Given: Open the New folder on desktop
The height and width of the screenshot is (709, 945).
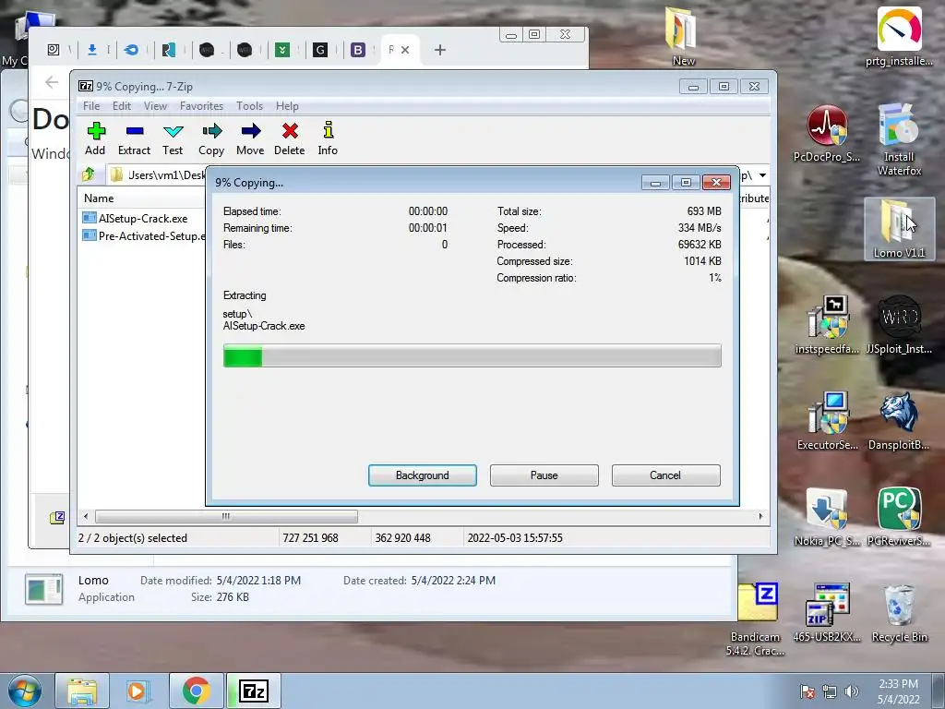Looking at the screenshot, I should click(684, 36).
